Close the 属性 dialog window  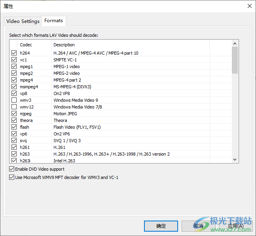coord(249,6)
